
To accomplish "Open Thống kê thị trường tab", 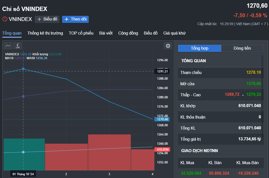I will click(45, 33).
